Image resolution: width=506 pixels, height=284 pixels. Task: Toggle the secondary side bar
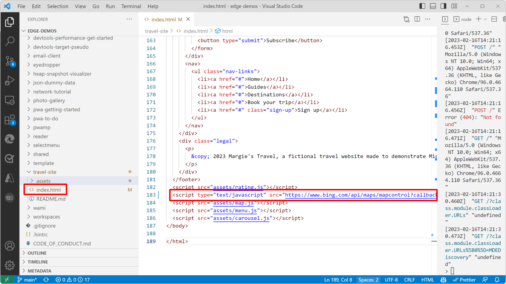pos(443,6)
